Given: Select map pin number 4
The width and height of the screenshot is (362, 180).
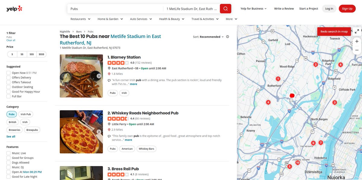Looking at the screenshot, I should tap(268, 103).
